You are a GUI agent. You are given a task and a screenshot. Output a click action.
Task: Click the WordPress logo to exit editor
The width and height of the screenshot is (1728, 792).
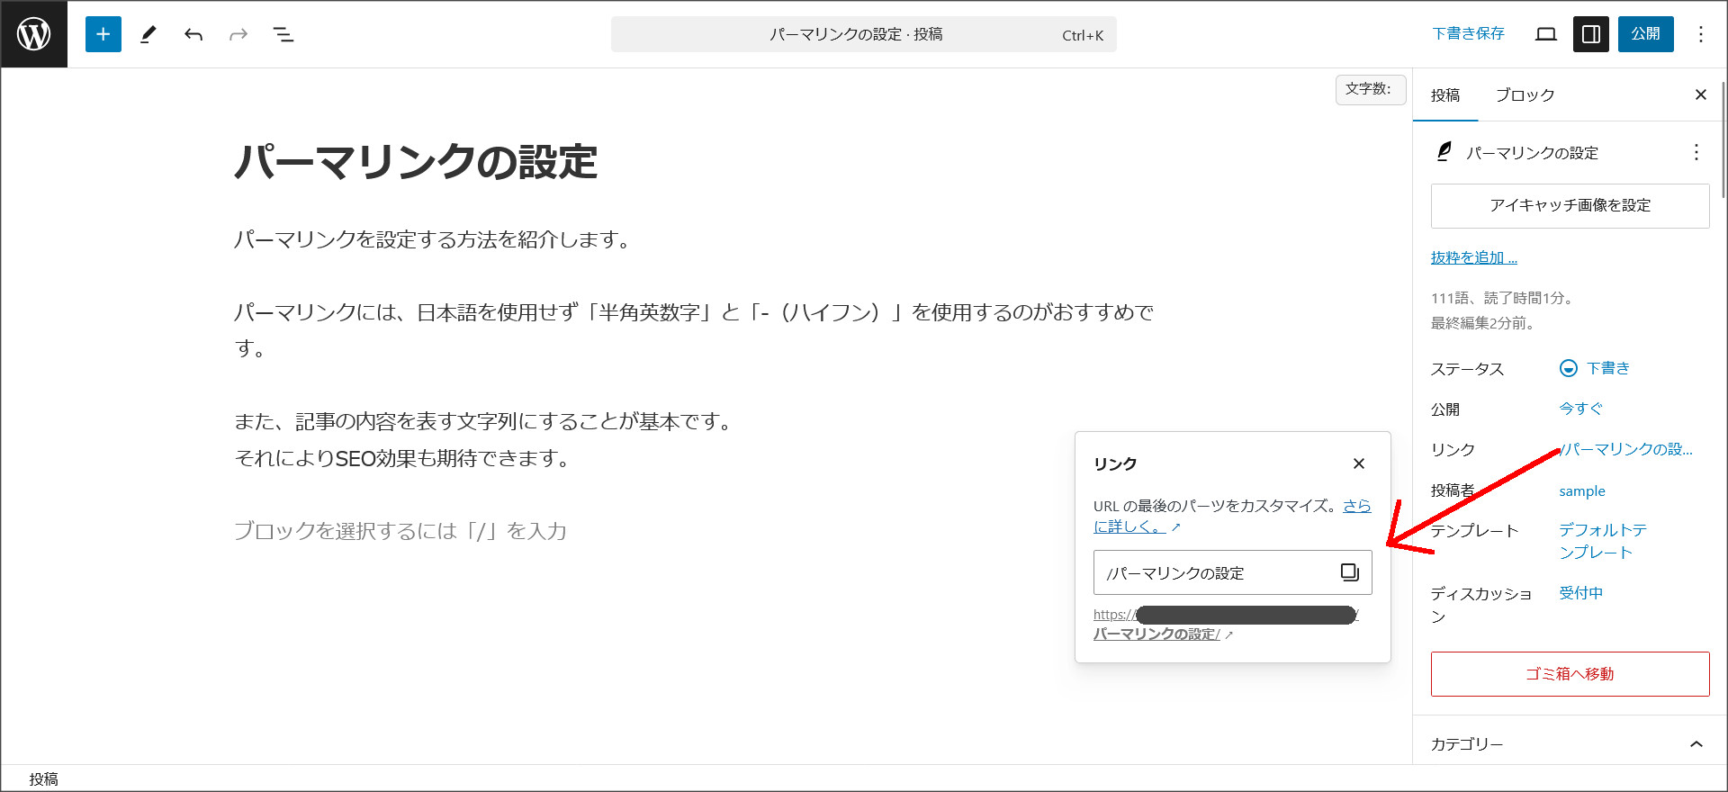coord(33,34)
